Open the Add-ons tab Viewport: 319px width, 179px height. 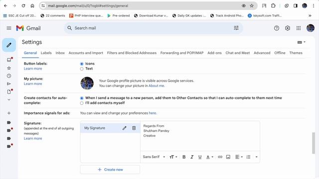214,53
